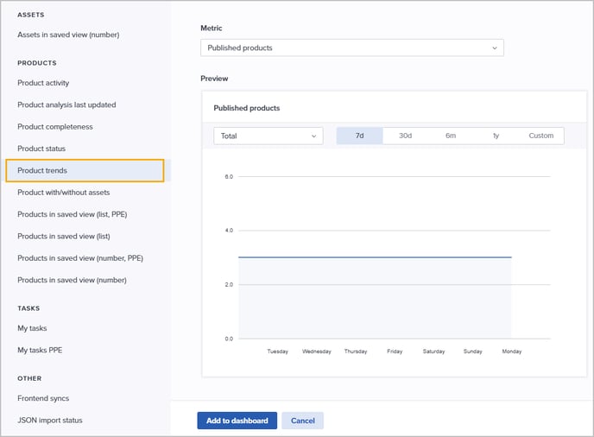Click the chevron arrow in Metric dropdown
This screenshot has height=437, width=594.
click(495, 48)
